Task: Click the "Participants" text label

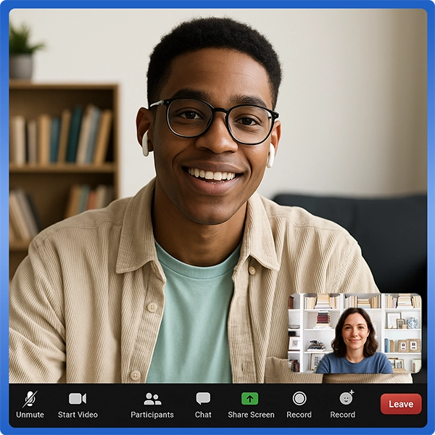Action: 152,415
